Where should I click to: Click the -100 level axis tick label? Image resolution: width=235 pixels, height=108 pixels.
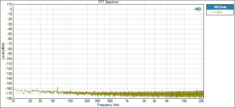[x=9, y=59]
